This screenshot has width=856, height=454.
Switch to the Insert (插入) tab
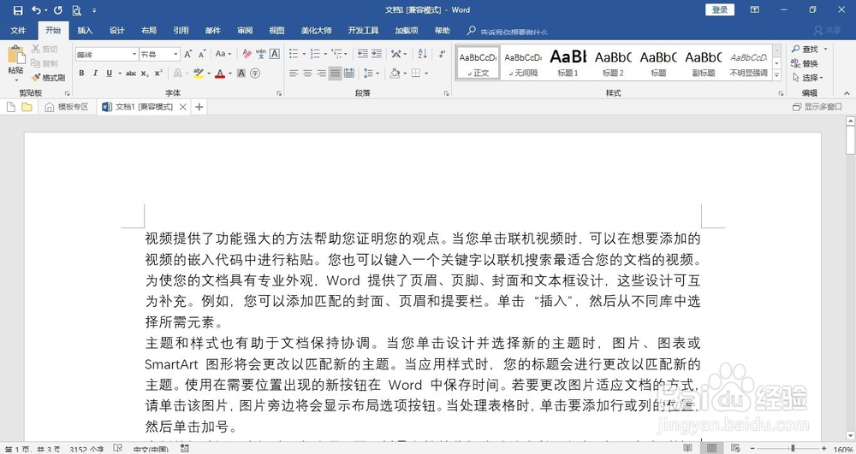pyautogui.click(x=85, y=31)
